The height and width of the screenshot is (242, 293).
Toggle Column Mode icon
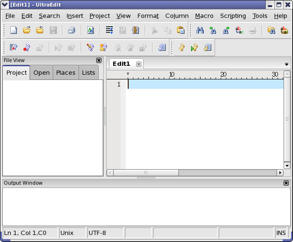tap(136, 30)
